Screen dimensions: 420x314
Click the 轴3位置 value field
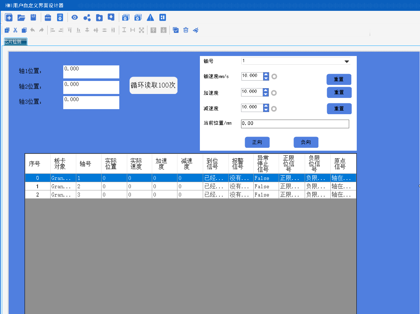(91, 103)
